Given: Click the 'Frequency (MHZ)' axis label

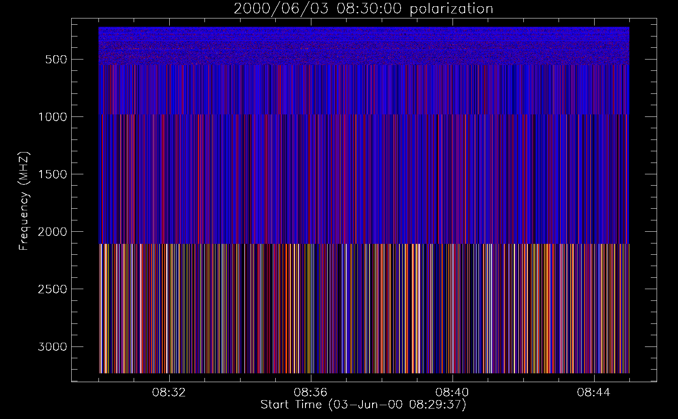Looking at the screenshot, I should click(x=24, y=201).
